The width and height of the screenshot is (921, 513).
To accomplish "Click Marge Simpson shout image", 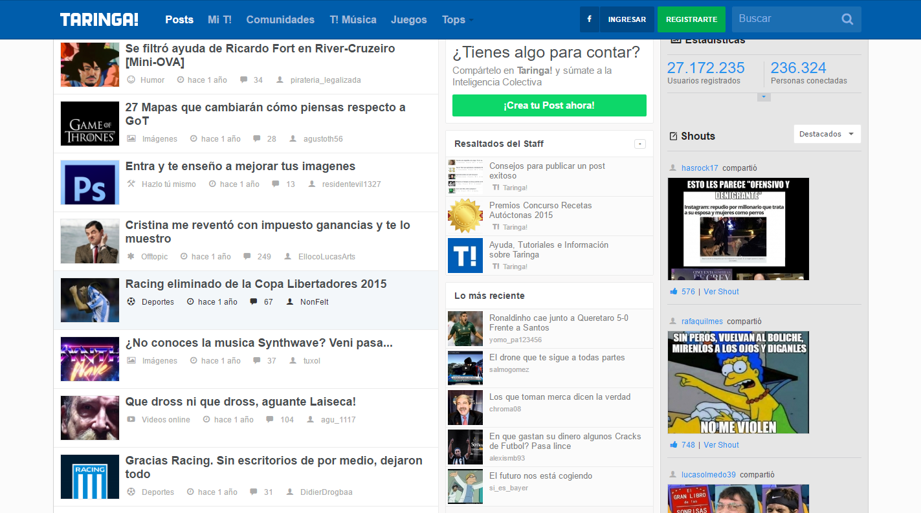I will tap(738, 382).
